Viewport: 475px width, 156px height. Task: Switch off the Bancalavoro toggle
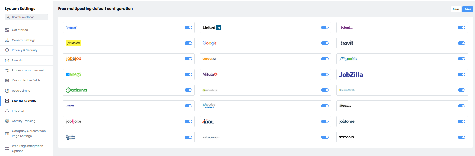[x=461, y=90]
